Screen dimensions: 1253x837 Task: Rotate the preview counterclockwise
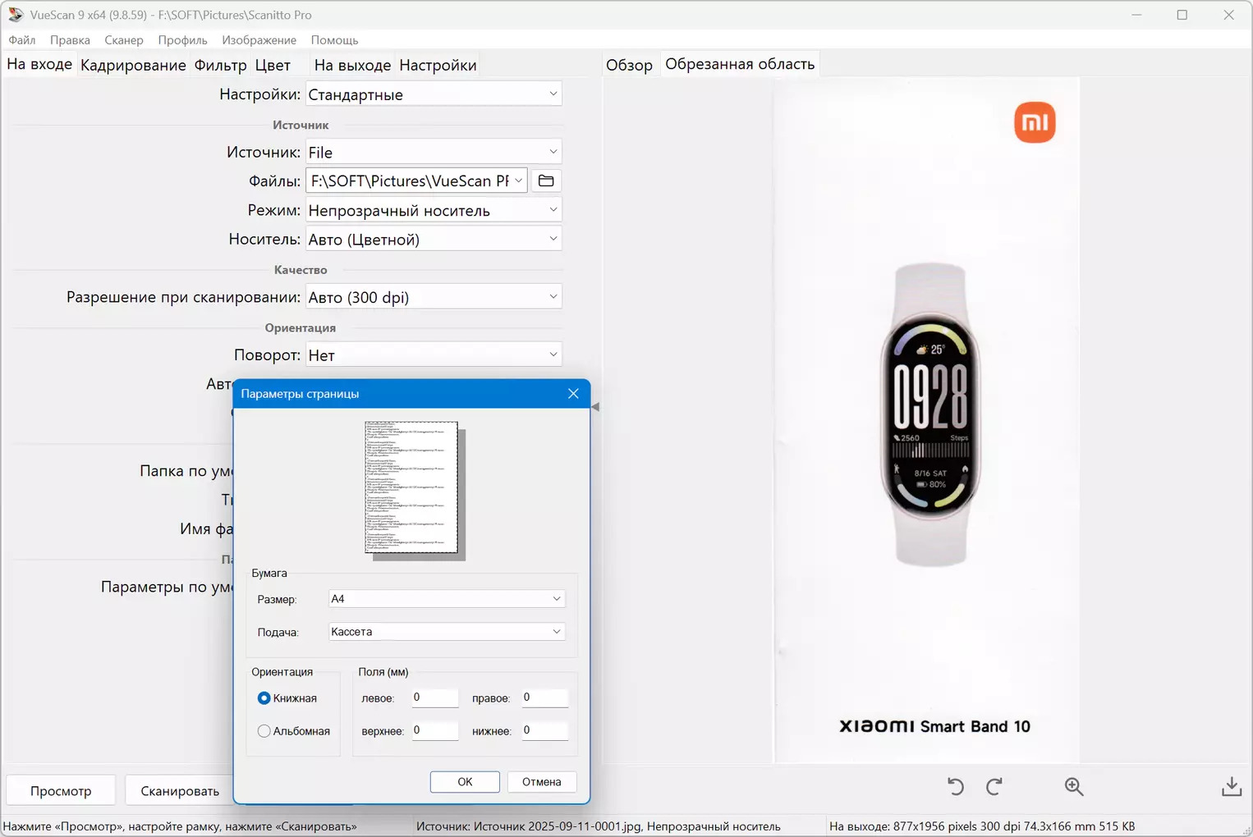(955, 787)
